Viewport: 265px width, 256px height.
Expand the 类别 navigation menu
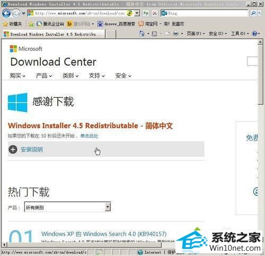click(70, 76)
